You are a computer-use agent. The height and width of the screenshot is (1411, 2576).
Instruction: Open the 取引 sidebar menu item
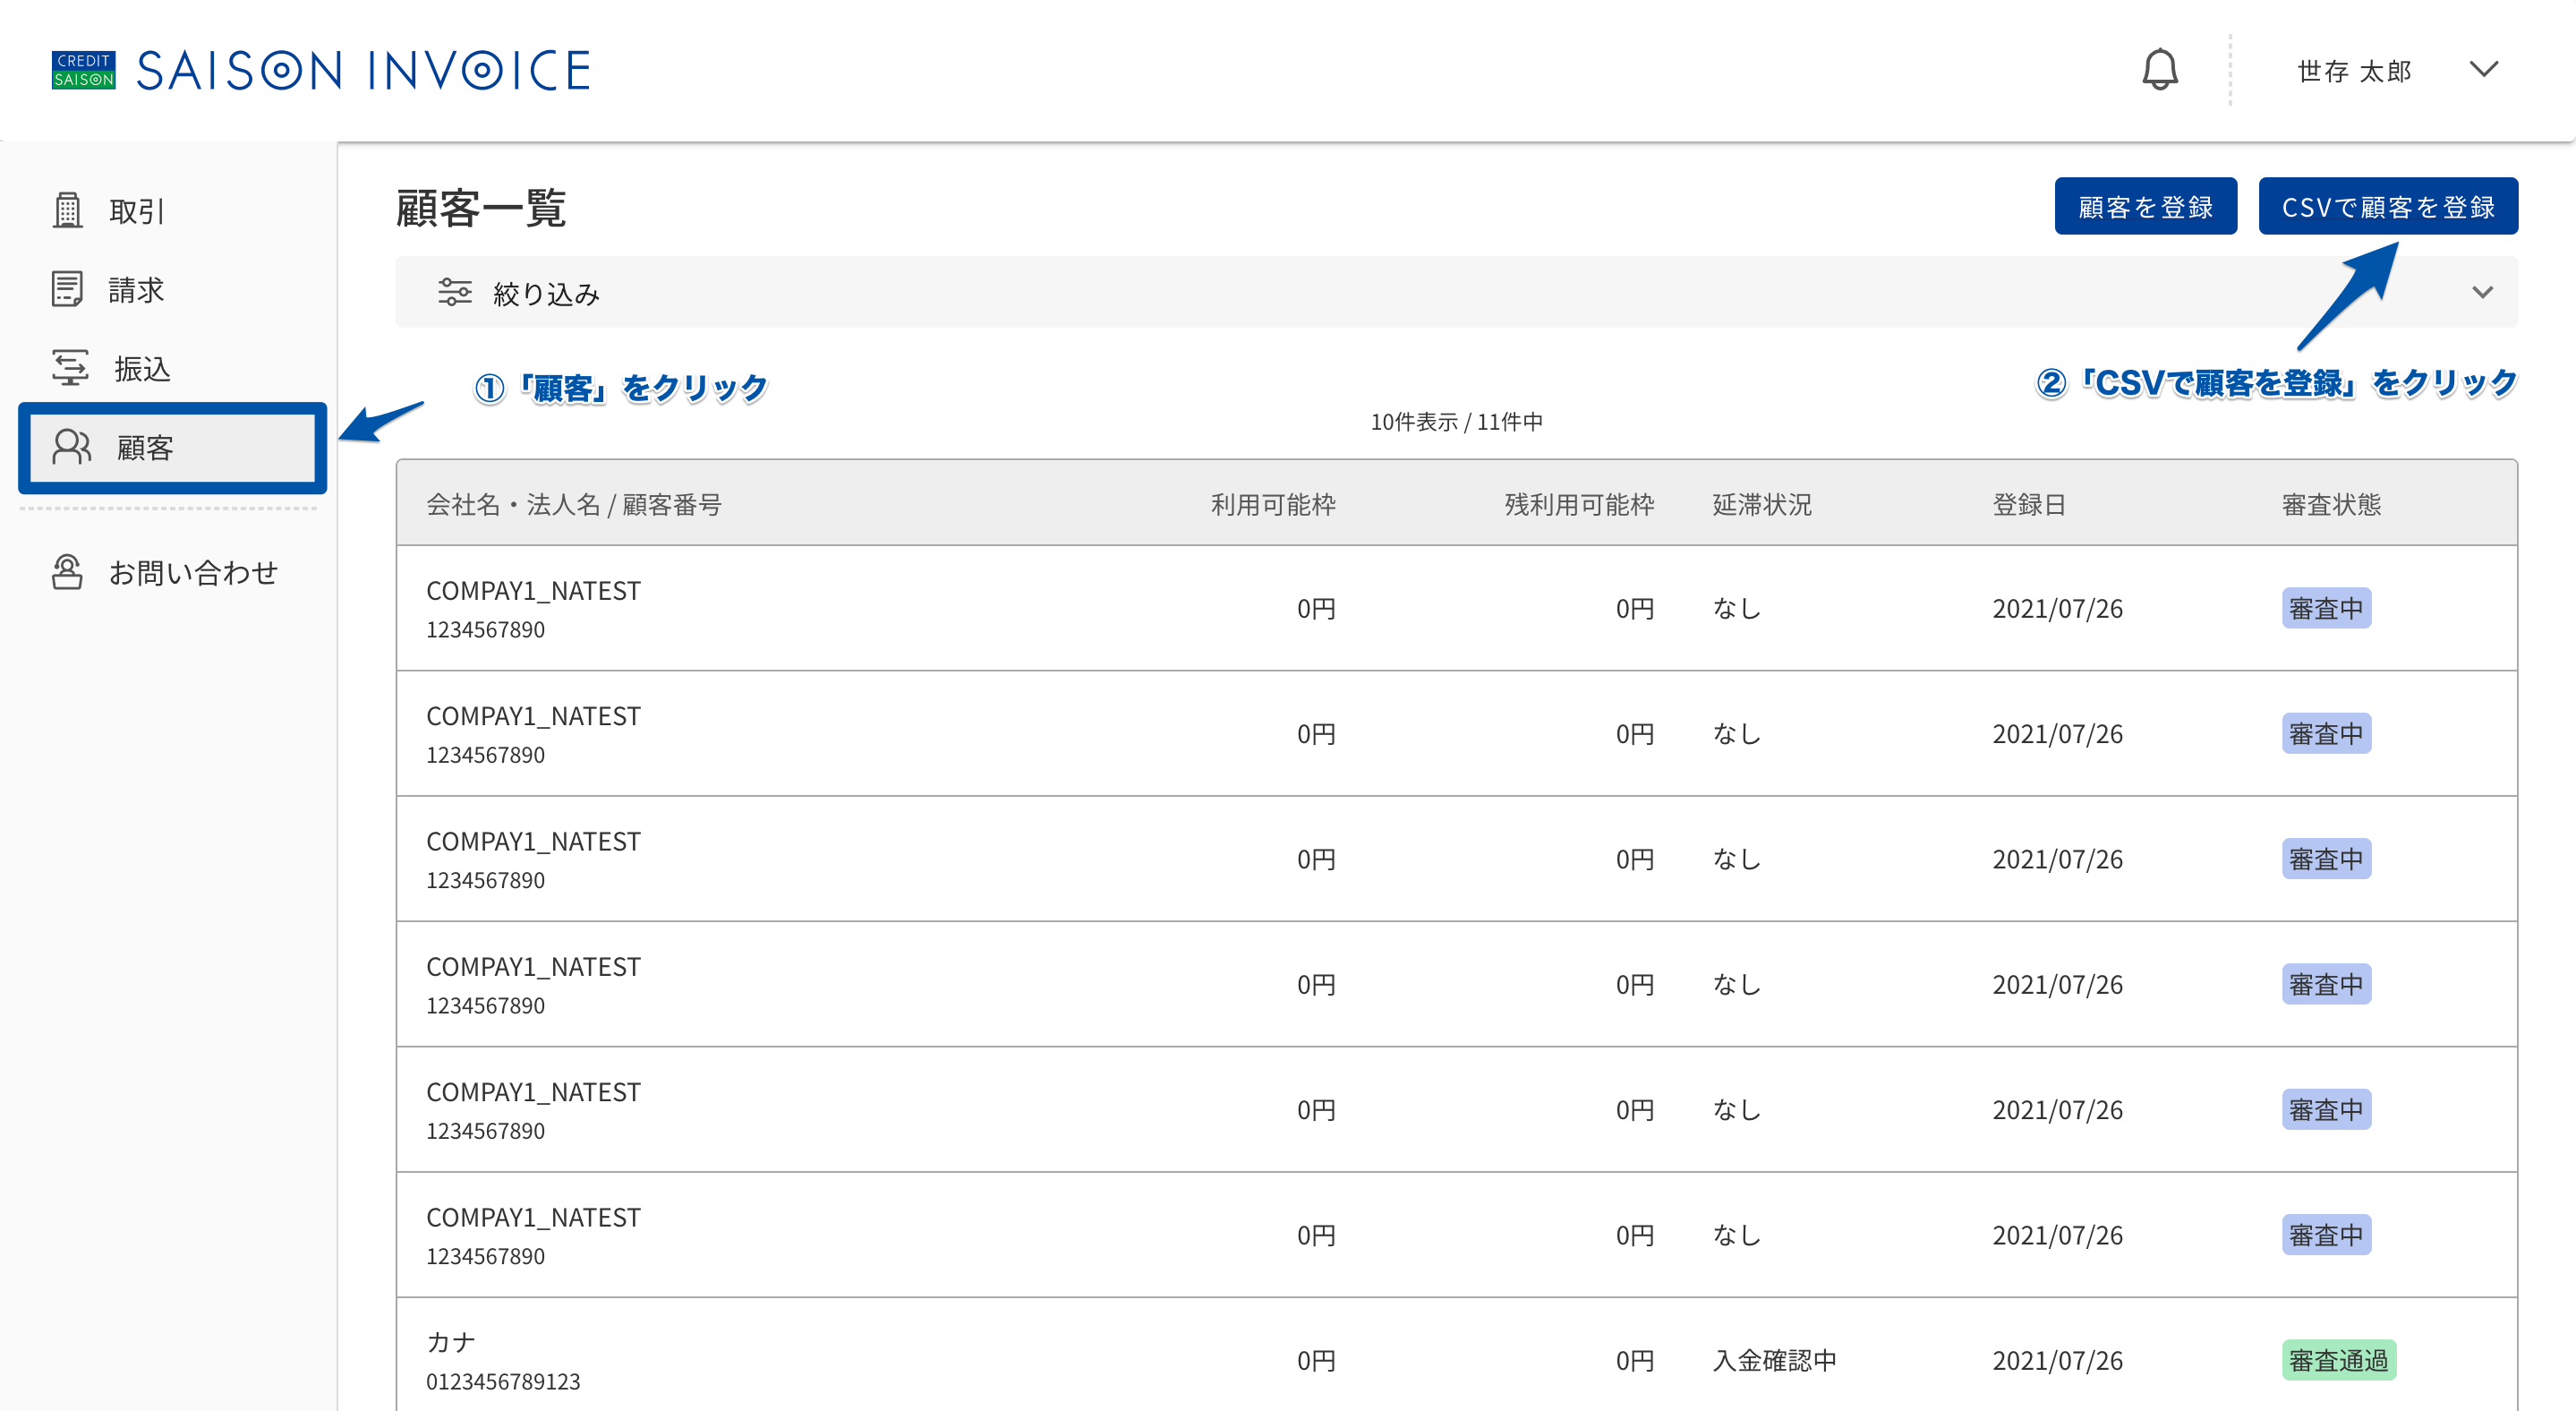coord(172,210)
